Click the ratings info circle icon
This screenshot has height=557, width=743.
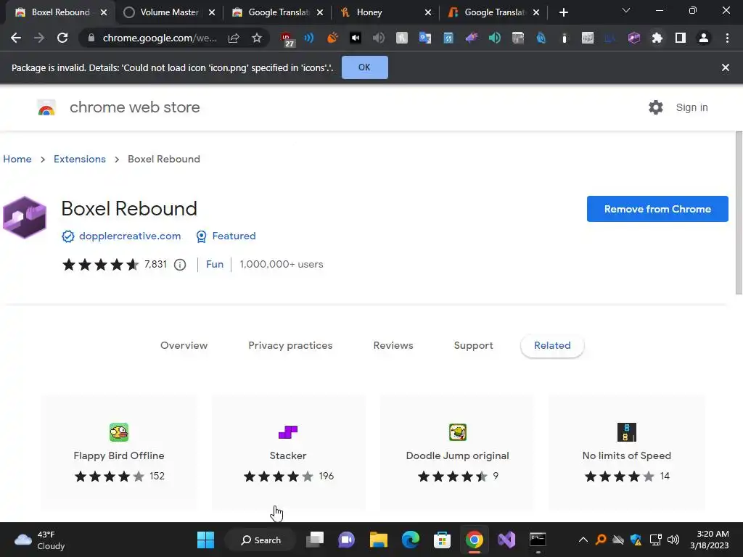tap(180, 265)
